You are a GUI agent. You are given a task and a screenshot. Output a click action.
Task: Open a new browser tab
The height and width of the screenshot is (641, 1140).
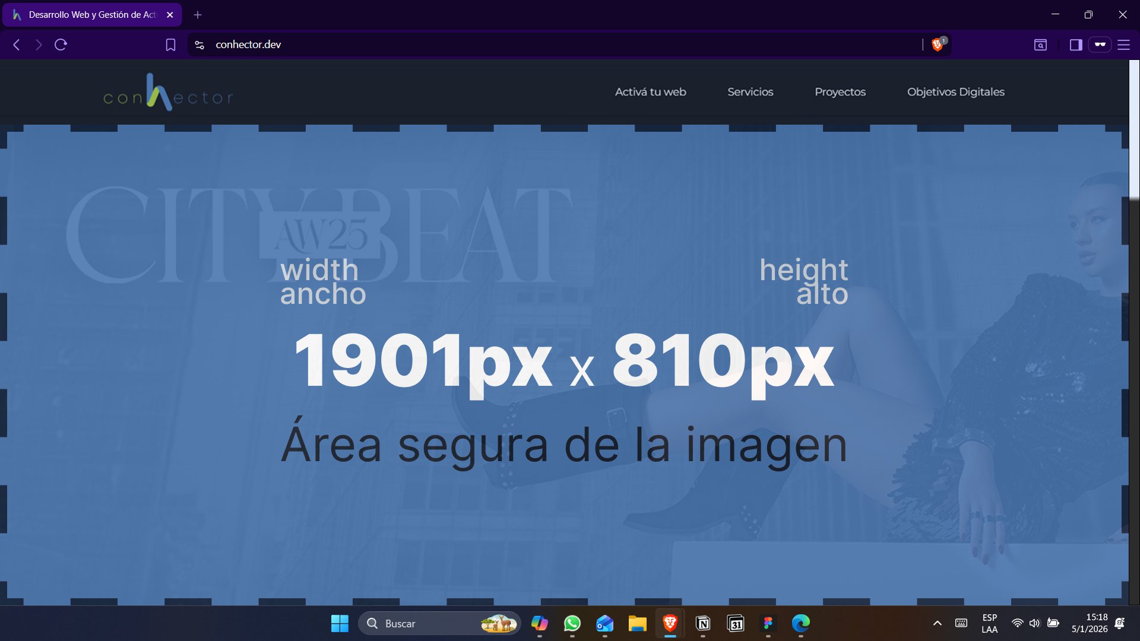[x=198, y=15]
